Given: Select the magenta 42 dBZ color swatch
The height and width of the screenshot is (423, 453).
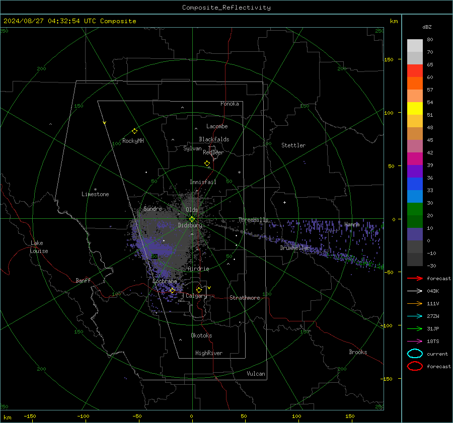Looking at the screenshot, I should [x=415, y=158].
